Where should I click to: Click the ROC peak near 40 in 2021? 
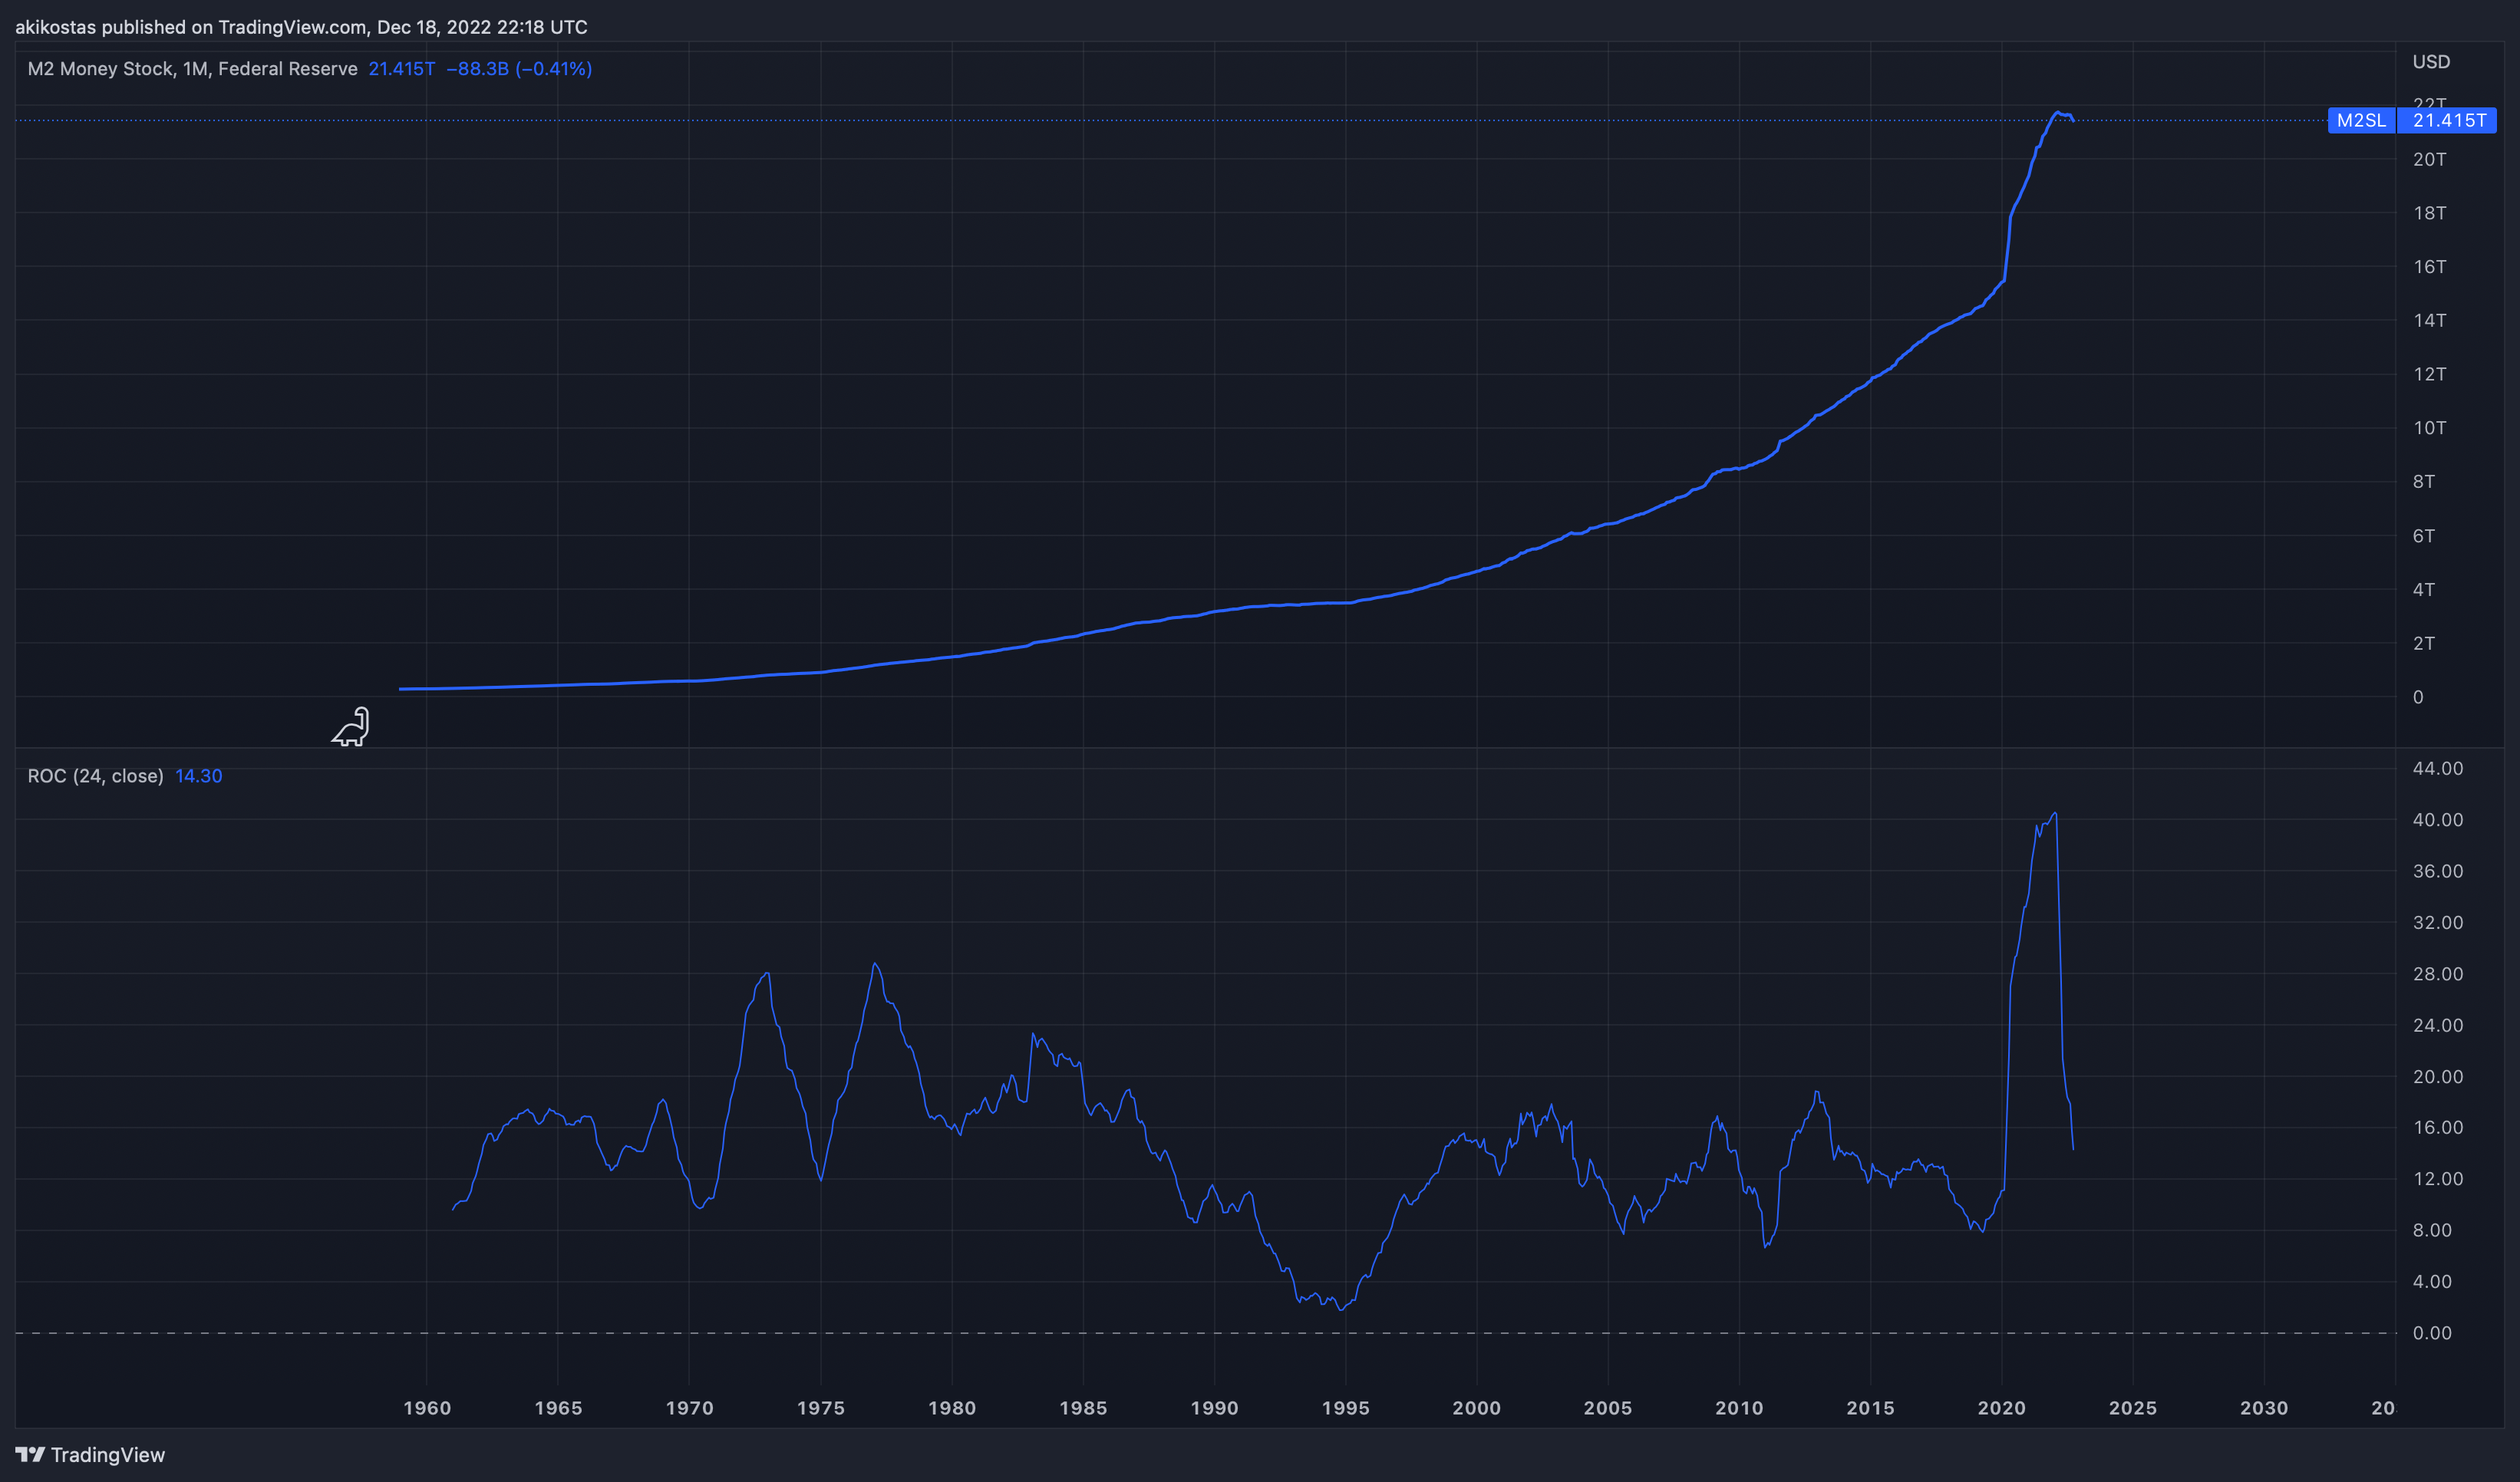point(2055,813)
